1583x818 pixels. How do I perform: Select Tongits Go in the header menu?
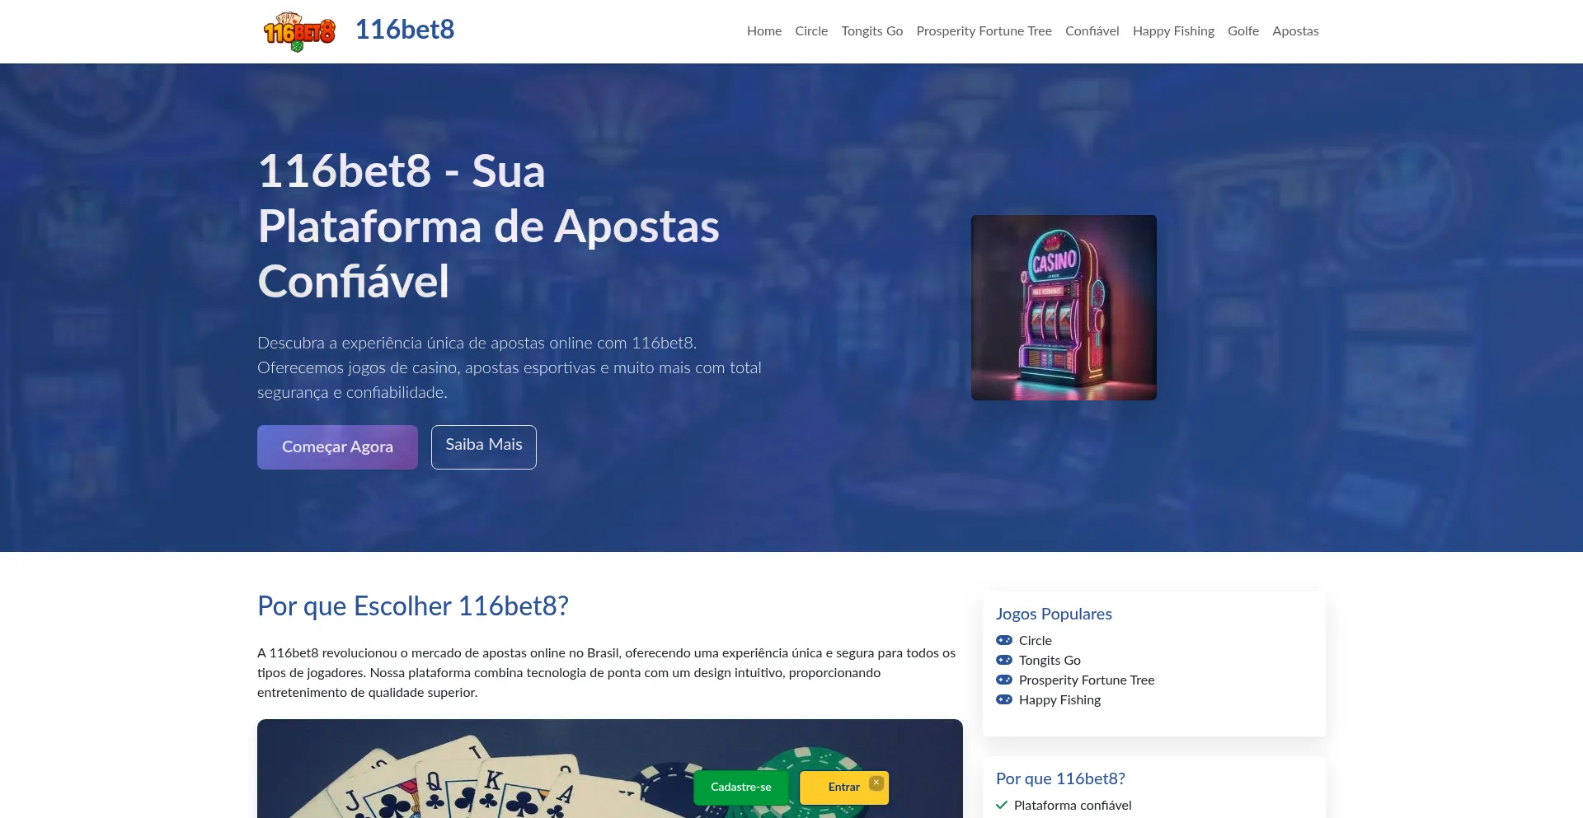pyautogui.click(x=872, y=31)
